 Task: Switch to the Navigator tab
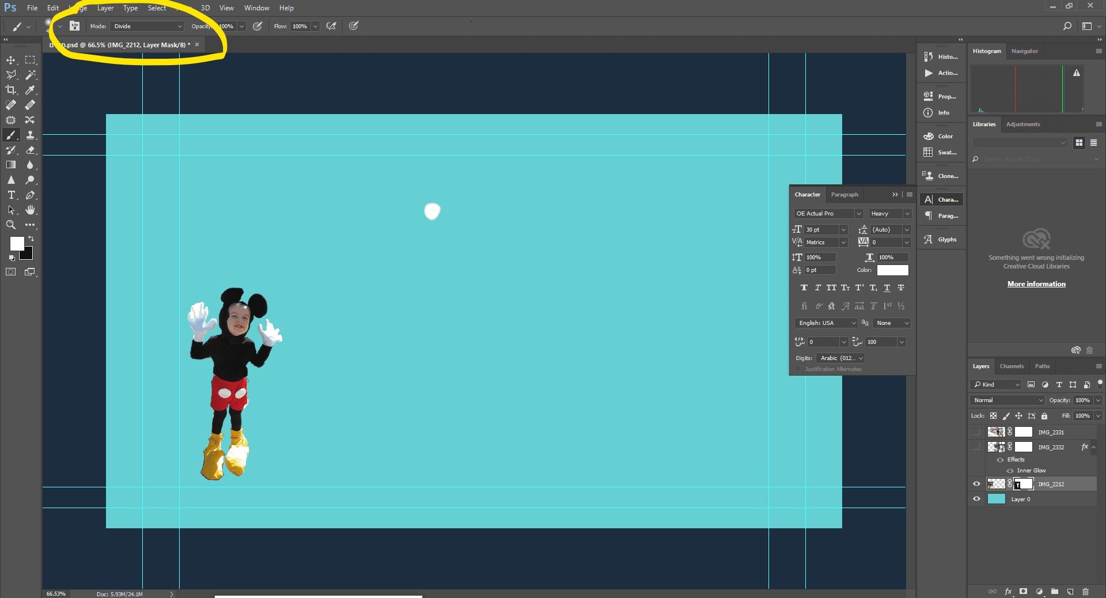click(x=1025, y=51)
